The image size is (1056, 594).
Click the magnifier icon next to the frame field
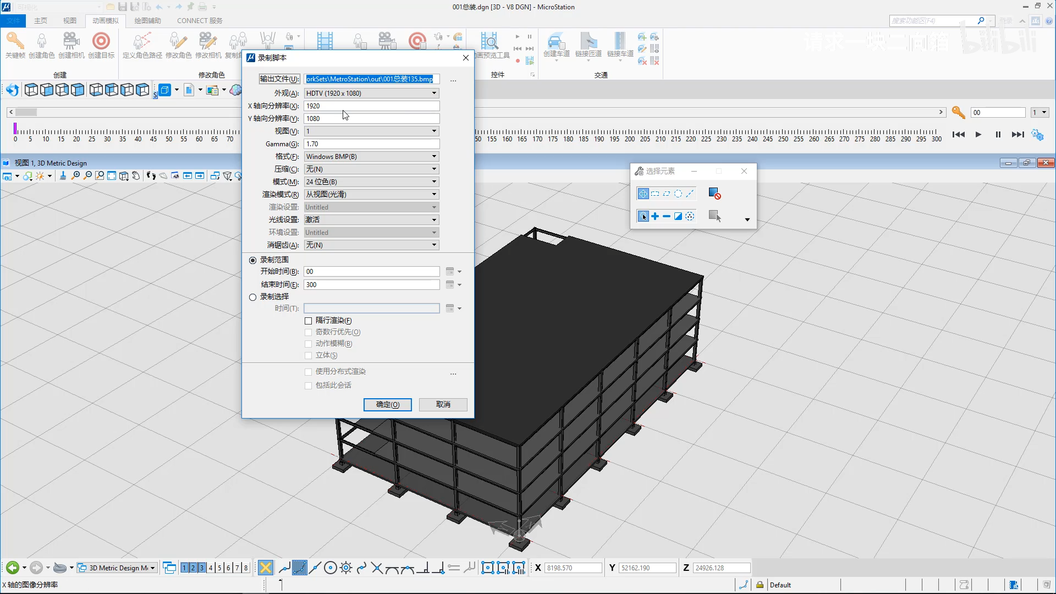958,112
